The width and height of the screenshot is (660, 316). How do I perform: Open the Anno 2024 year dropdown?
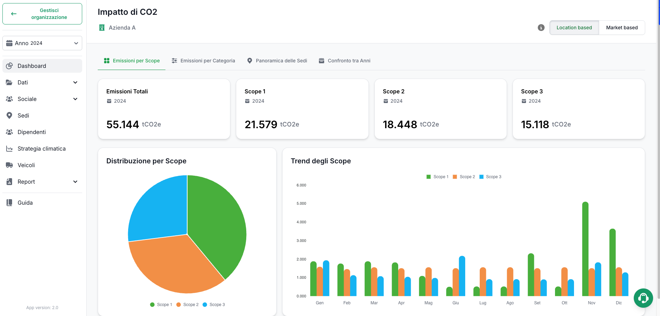point(42,43)
